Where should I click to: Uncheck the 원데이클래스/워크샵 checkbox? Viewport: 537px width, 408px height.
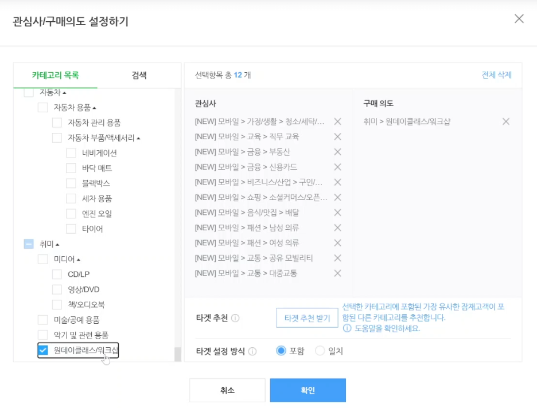[43, 350]
